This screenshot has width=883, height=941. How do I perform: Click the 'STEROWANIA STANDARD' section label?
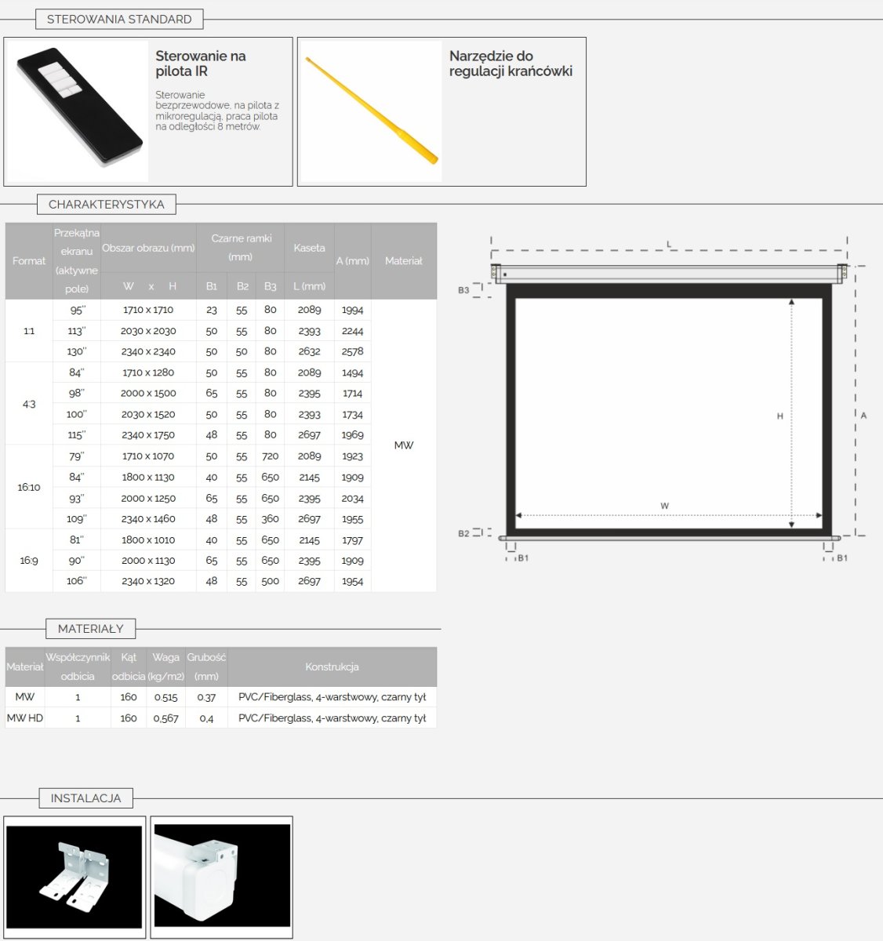tap(119, 19)
